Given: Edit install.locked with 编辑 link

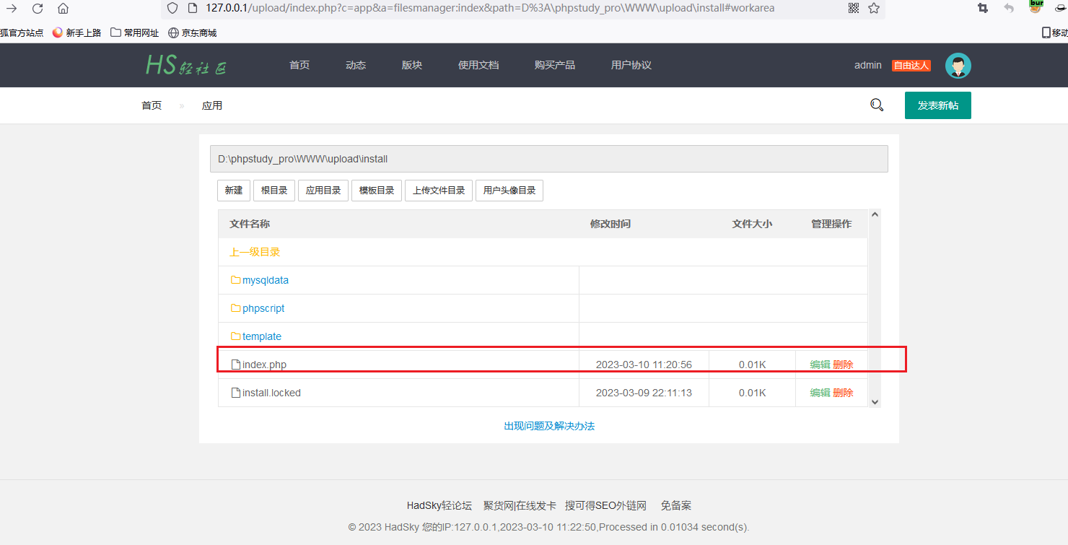Looking at the screenshot, I should coord(820,393).
